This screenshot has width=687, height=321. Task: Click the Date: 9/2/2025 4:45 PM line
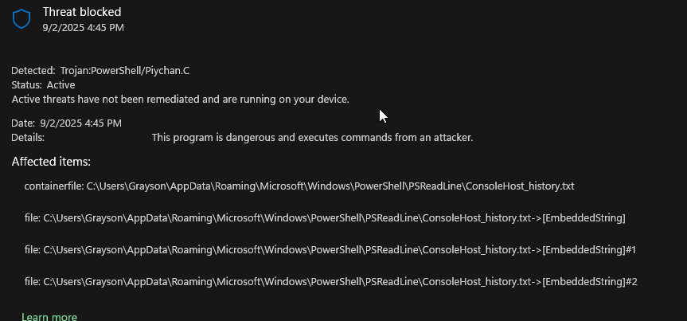pyautogui.click(x=66, y=123)
